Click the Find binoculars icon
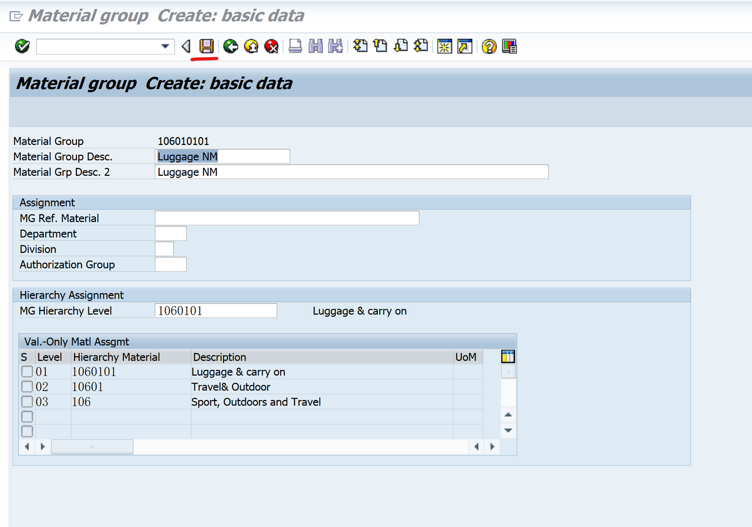 tap(317, 46)
